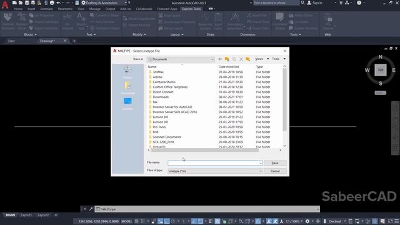Click the Save button in the dialog
Image resolution: width=400 pixels, height=225 pixels.
click(x=275, y=163)
